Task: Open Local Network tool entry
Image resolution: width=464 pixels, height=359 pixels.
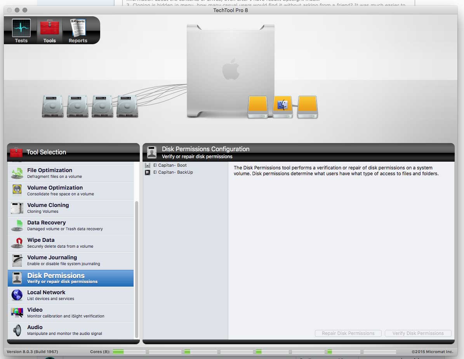Action: [71, 295]
